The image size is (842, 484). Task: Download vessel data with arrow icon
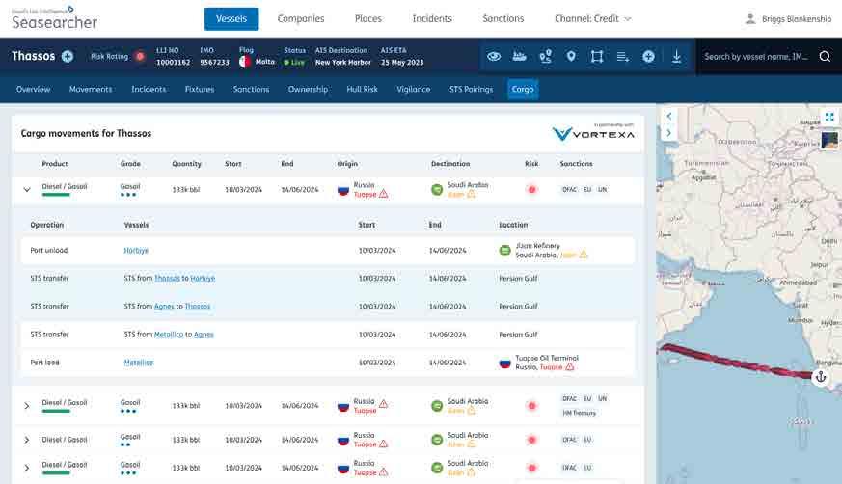click(x=677, y=56)
